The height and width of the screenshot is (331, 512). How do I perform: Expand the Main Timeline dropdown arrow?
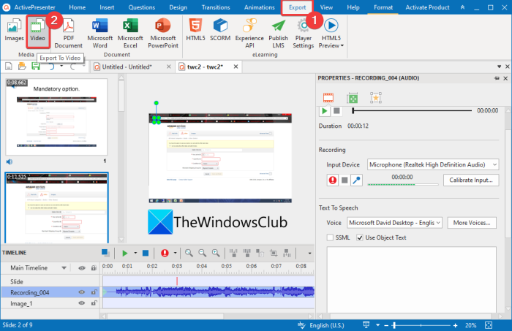click(64, 267)
